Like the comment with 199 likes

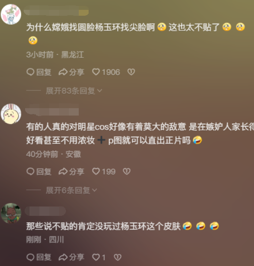pyautogui.click(x=104, y=172)
